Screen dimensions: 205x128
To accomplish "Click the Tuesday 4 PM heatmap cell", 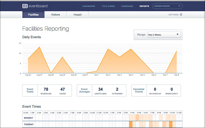I will (131, 124).
